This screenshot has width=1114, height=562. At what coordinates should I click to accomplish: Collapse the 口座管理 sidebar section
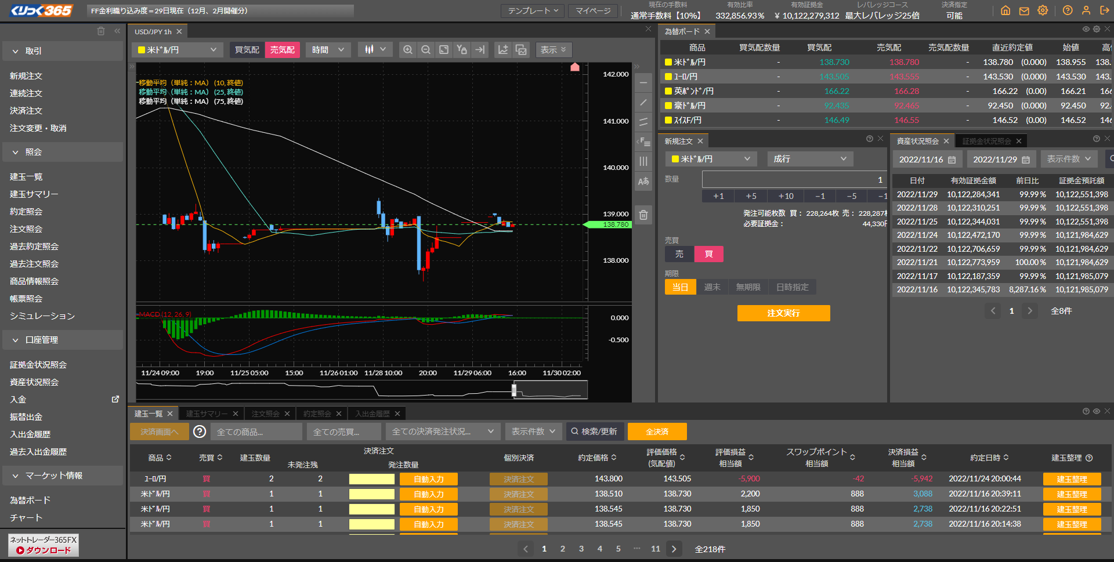click(x=63, y=340)
